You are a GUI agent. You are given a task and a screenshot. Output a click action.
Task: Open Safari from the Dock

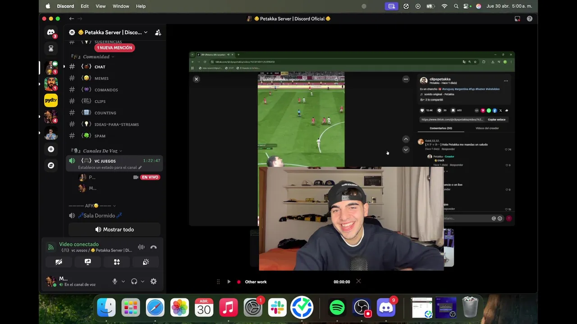(x=155, y=308)
